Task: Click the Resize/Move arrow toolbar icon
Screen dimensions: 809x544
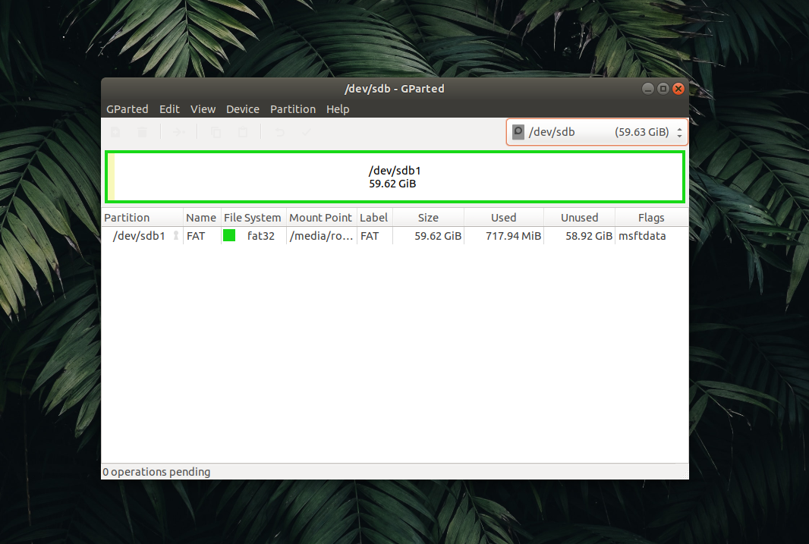Action: click(179, 133)
